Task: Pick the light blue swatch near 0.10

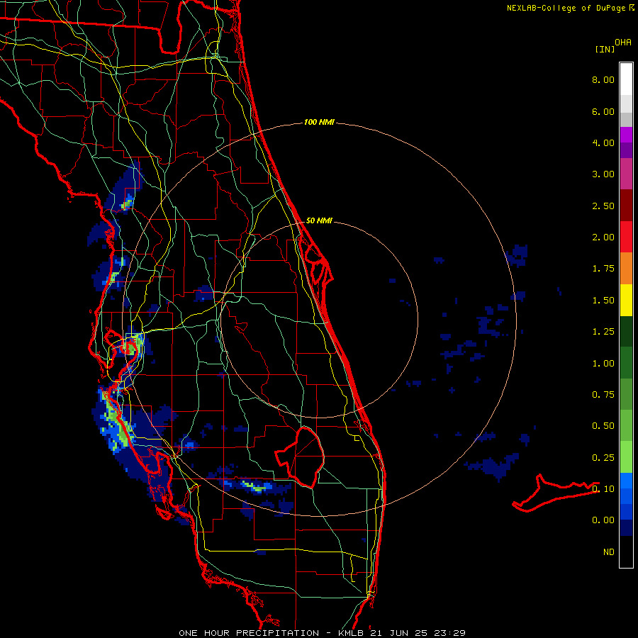Action: [x=626, y=481]
